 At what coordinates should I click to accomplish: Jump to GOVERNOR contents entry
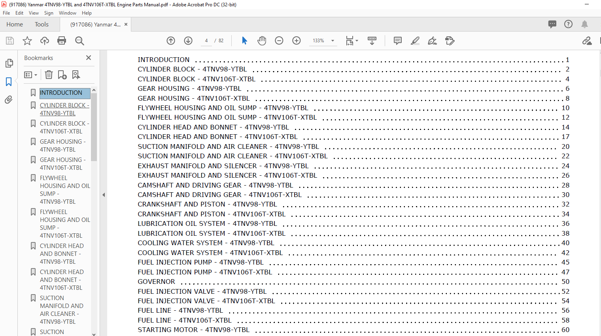(156, 282)
